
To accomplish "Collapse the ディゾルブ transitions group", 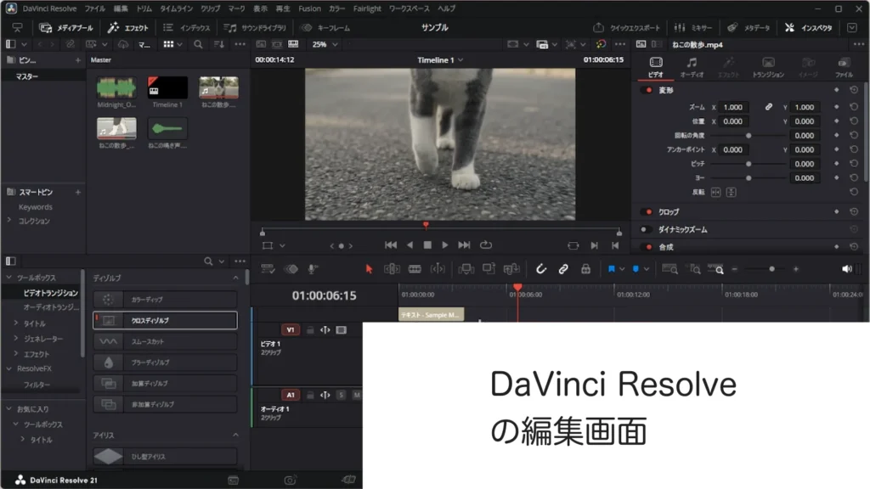I will [x=236, y=278].
